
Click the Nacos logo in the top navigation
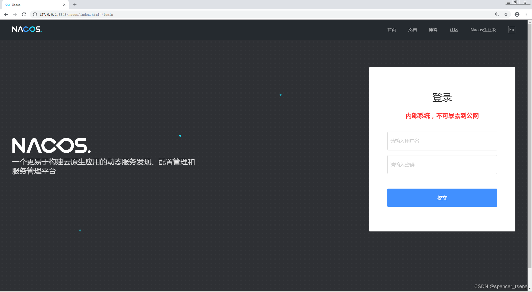tap(27, 29)
